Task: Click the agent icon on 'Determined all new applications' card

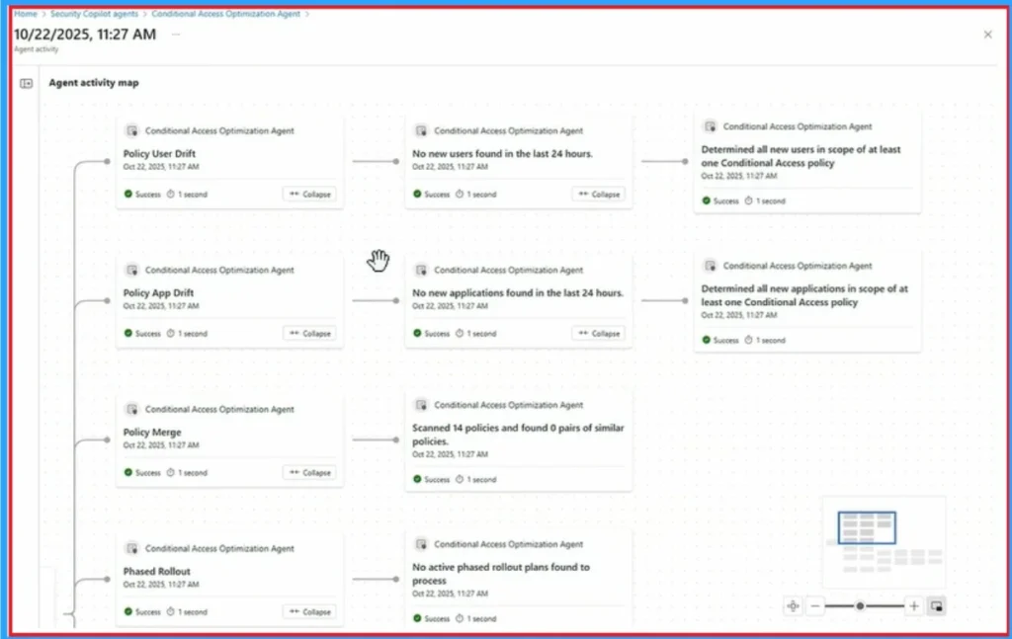Action: point(711,266)
